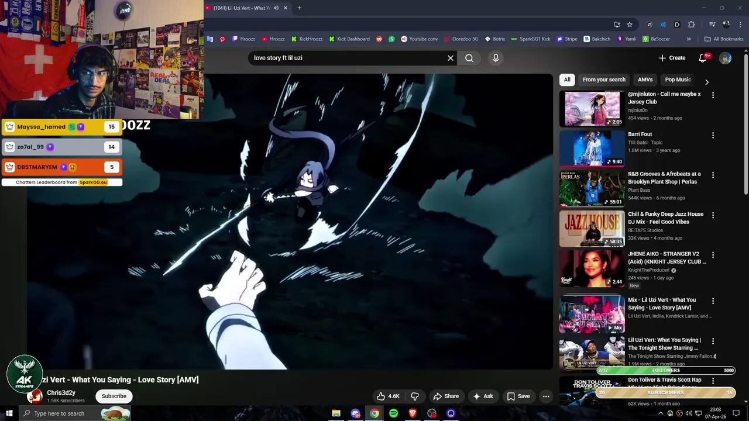This screenshot has height=421, width=749.
Task: Click the Share button
Action: click(x=446, y=396)
